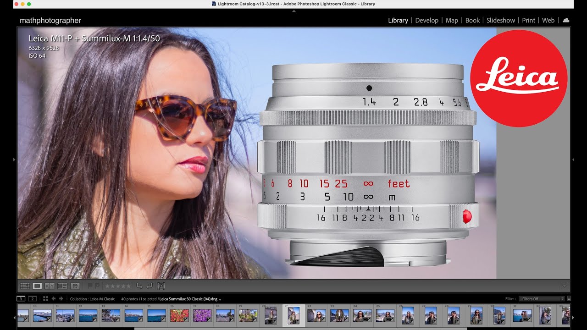Set flag as rejected

coord(97,286)
